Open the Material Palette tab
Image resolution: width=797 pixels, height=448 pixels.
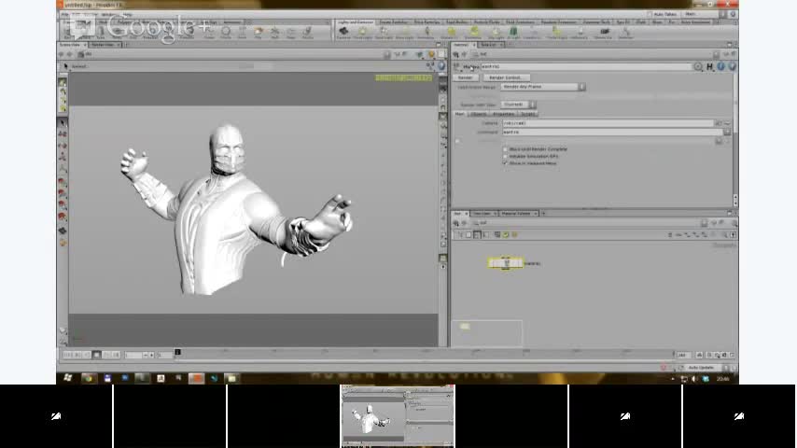[x=516, y=214]
